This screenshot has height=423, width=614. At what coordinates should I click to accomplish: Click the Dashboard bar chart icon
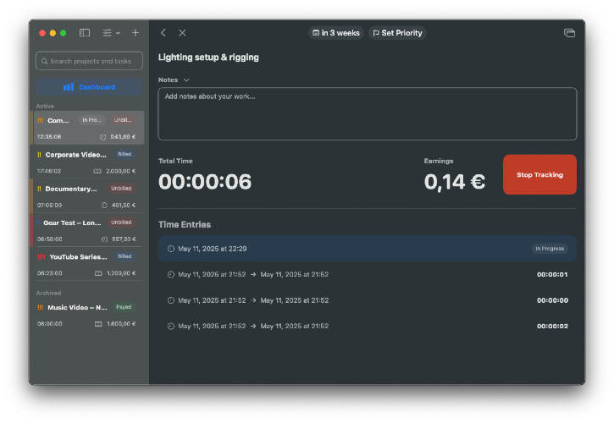(69, 87)
